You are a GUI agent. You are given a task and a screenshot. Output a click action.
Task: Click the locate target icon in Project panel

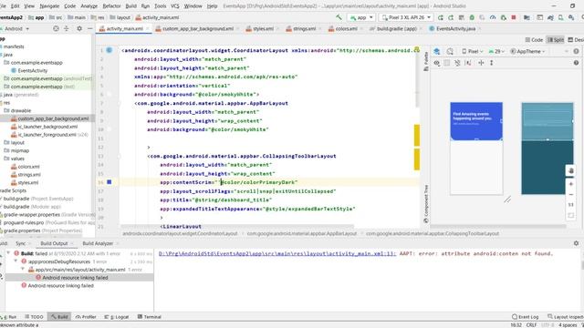pos(56,28)
